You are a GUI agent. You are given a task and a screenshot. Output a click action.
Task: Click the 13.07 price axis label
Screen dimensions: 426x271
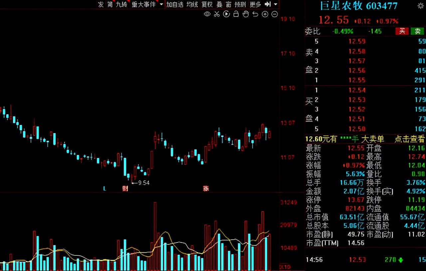(288, 123)
